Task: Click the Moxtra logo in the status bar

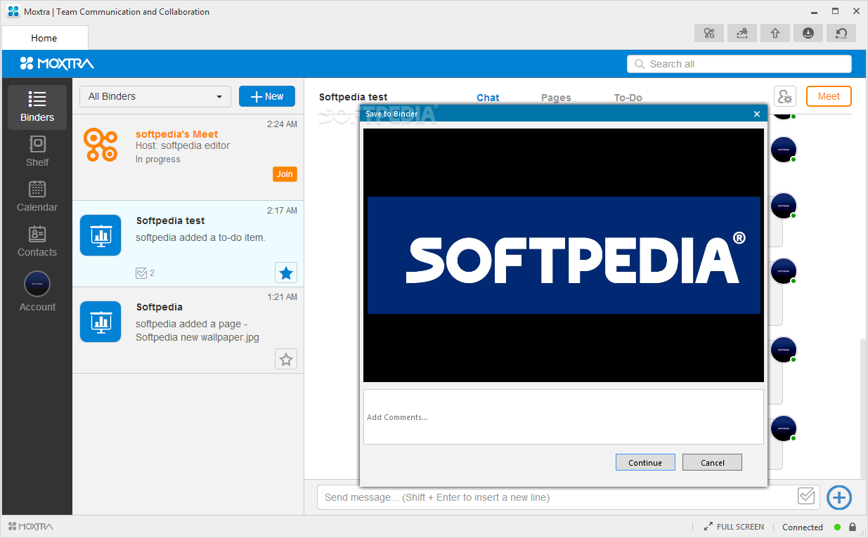Action: [31, 526]
